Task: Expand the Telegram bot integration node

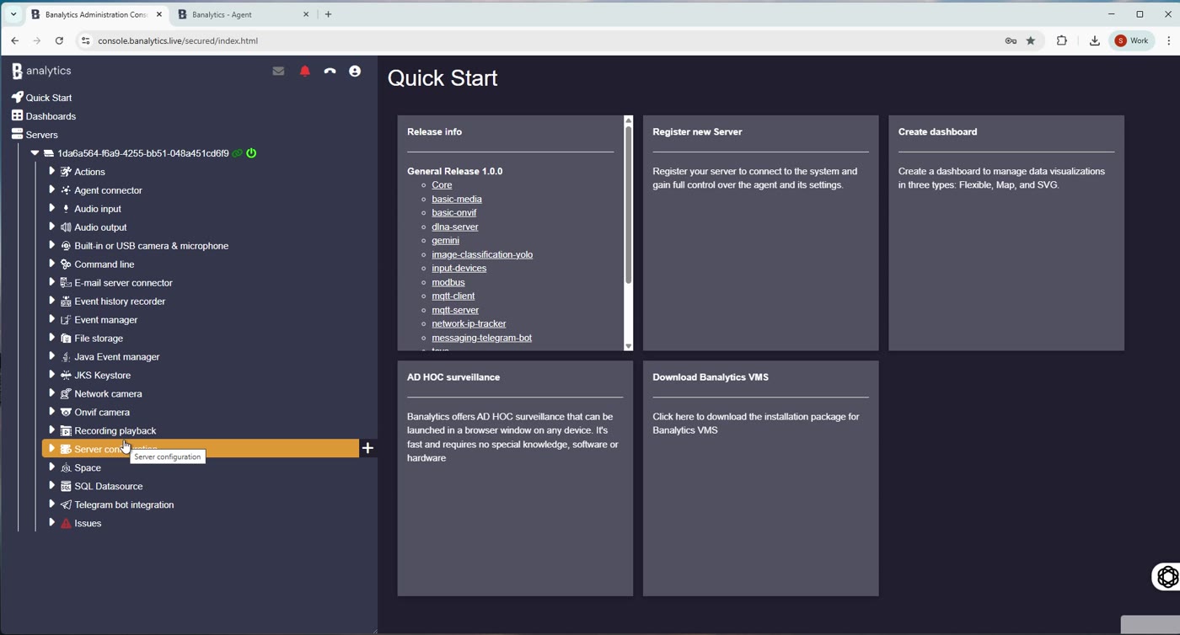Action: tap(51, 504)
